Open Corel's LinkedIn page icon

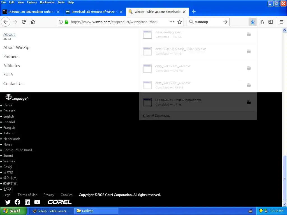tap(27, 202)
